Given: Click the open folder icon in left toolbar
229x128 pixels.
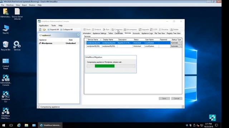Looking at the screenshot, I should point(44,30).
